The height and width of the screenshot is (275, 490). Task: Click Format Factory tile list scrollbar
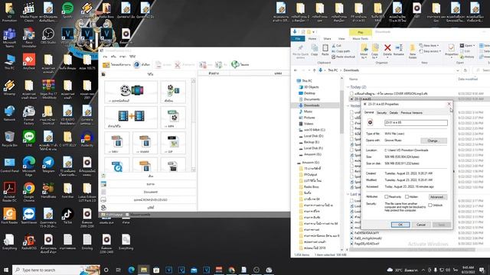193,125
